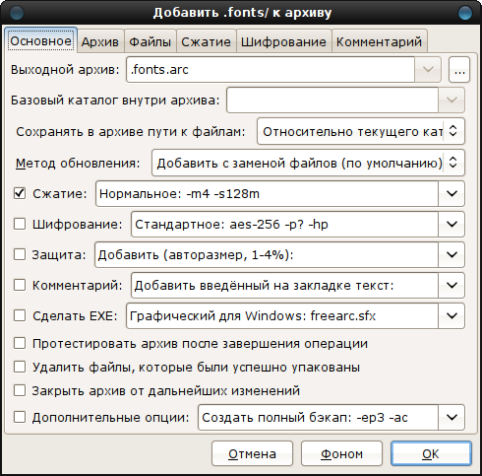The image size is (482, 476).
Task: Open the Файлы tab
Action: point(151,41)
